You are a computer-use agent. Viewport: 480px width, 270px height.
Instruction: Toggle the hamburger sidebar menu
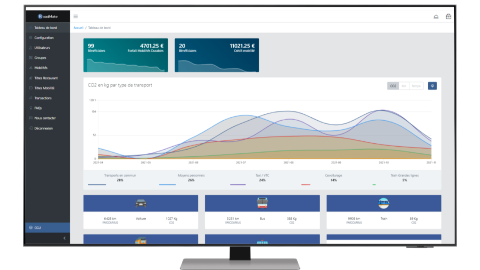click(x=75, y=16)
